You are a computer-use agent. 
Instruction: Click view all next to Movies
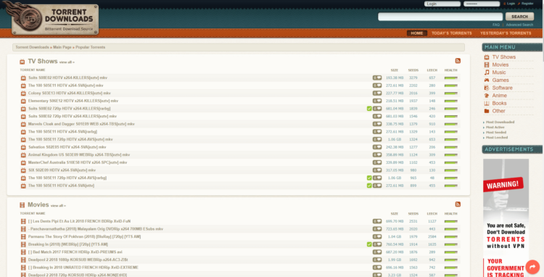tap(58, 206)
